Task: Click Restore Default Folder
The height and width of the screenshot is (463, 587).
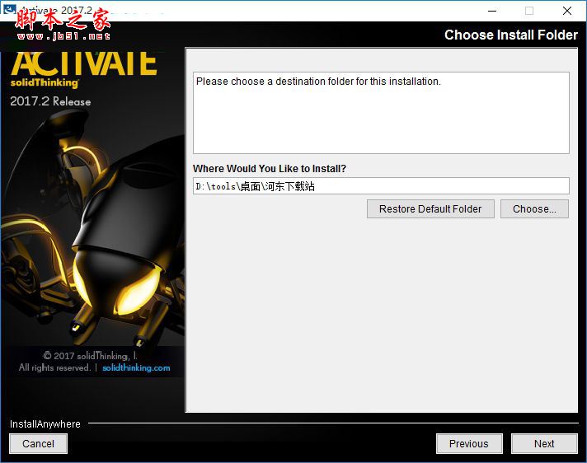Action: click(x=430, y=208)
